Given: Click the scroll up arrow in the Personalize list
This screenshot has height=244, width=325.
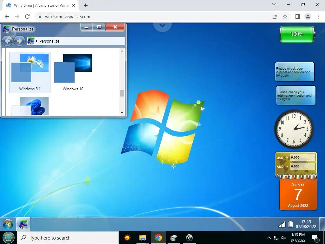Looking at the screenshot, I should [x=122, y=51].
